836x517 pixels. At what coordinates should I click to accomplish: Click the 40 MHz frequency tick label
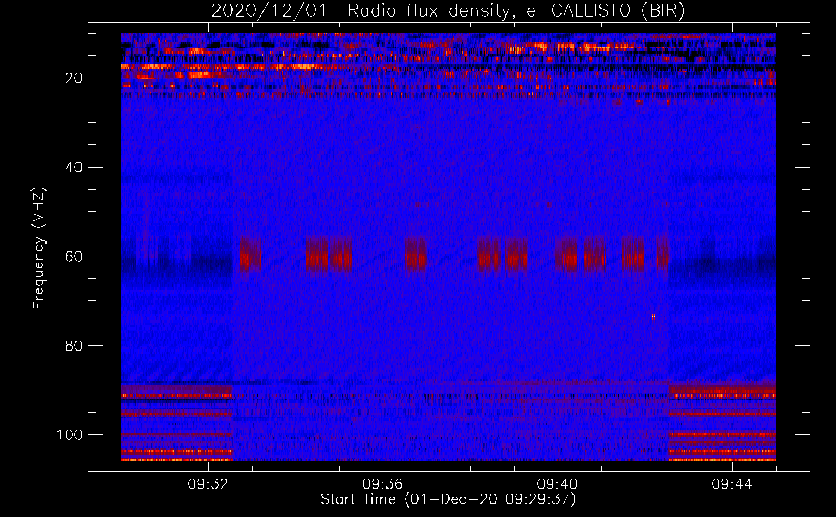click(x=74, y=167)
